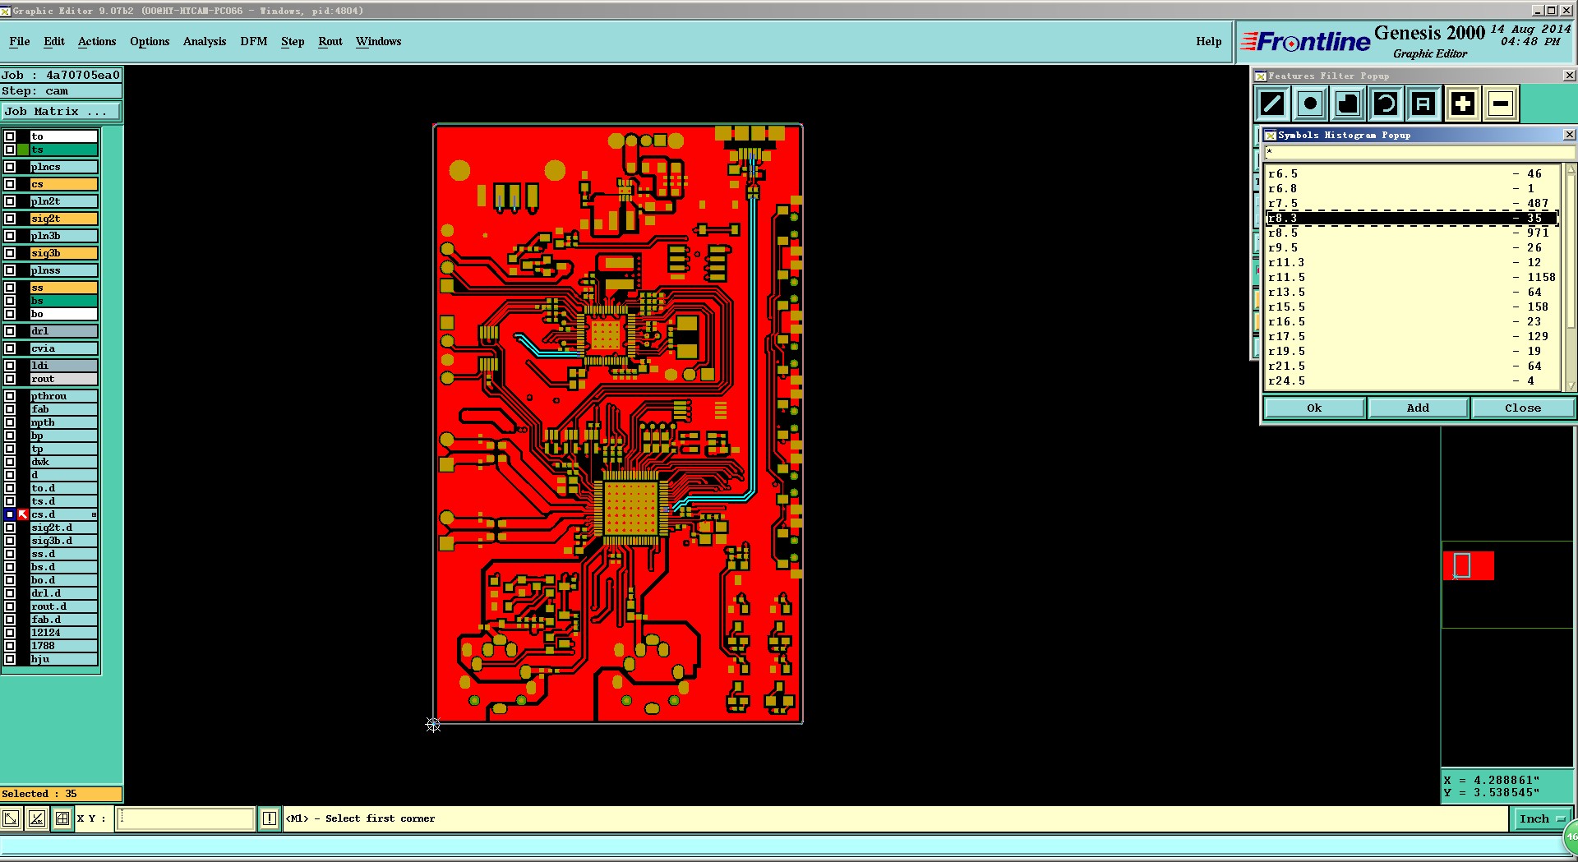Screen dimensions: 1578x862
Task: Open the Edit menu
Action: (x=54, y=41)
